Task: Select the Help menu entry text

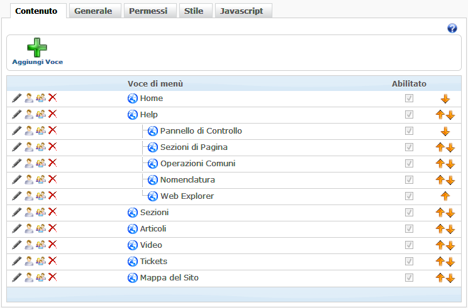Action: [148, 115]
